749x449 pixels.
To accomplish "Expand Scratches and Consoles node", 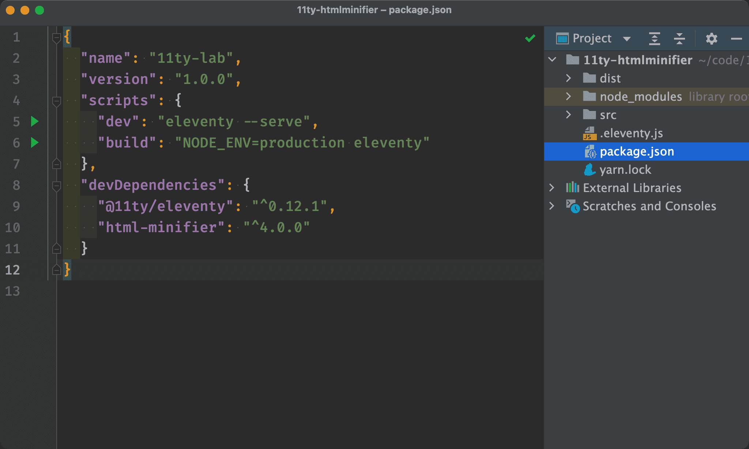I will pyautogui.click(x=552, y=206).
